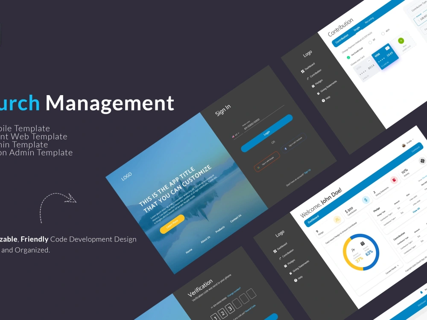The height and width of the screenshot is (320, 427).
Task: Click the mobile number input field
Action: click(x=263, y=118)
